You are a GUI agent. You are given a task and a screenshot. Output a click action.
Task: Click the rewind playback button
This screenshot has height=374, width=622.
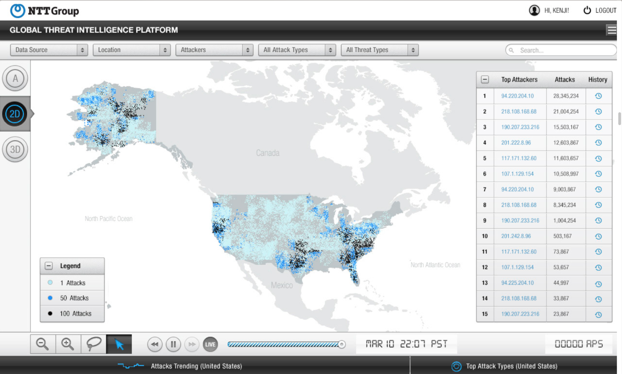(155, 344)
